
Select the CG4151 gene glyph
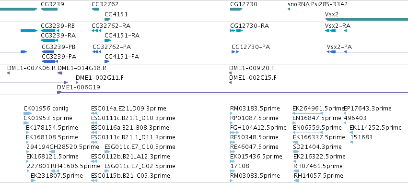click(x=108, y=19)
